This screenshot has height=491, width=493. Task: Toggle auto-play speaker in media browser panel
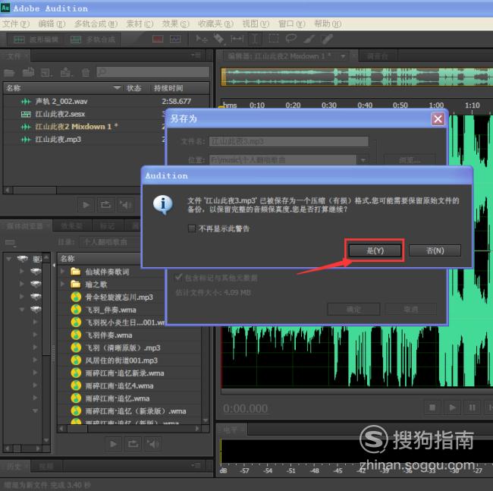click(x=152, y=444)
